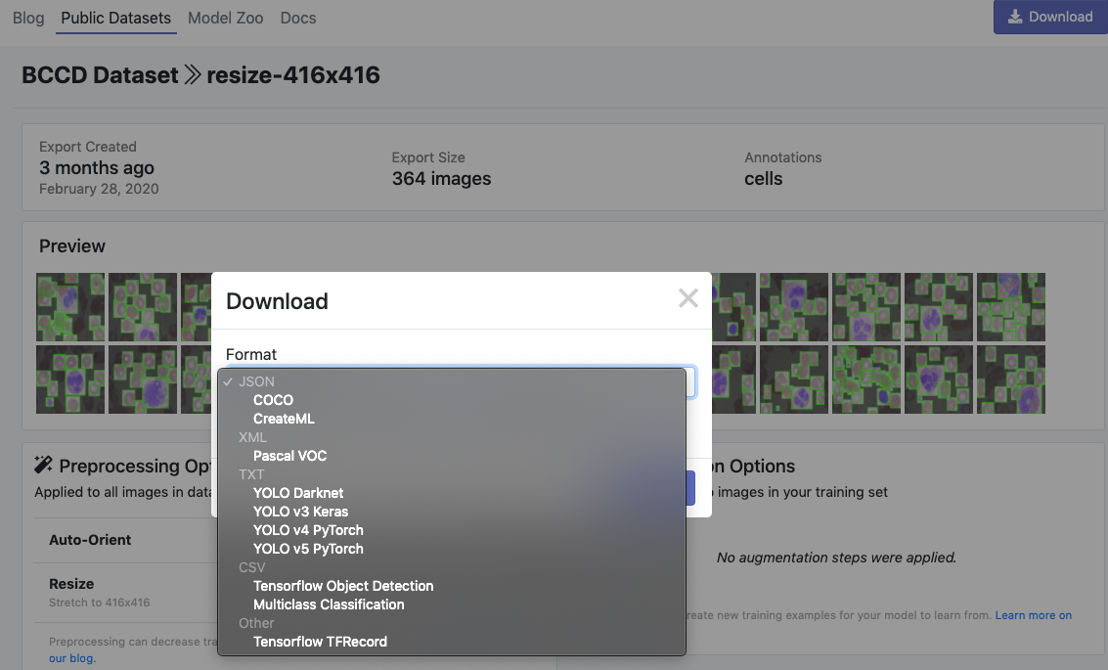Select Pascal VOC XML format
The image size is (1108, 670).
tap(290, 456)
